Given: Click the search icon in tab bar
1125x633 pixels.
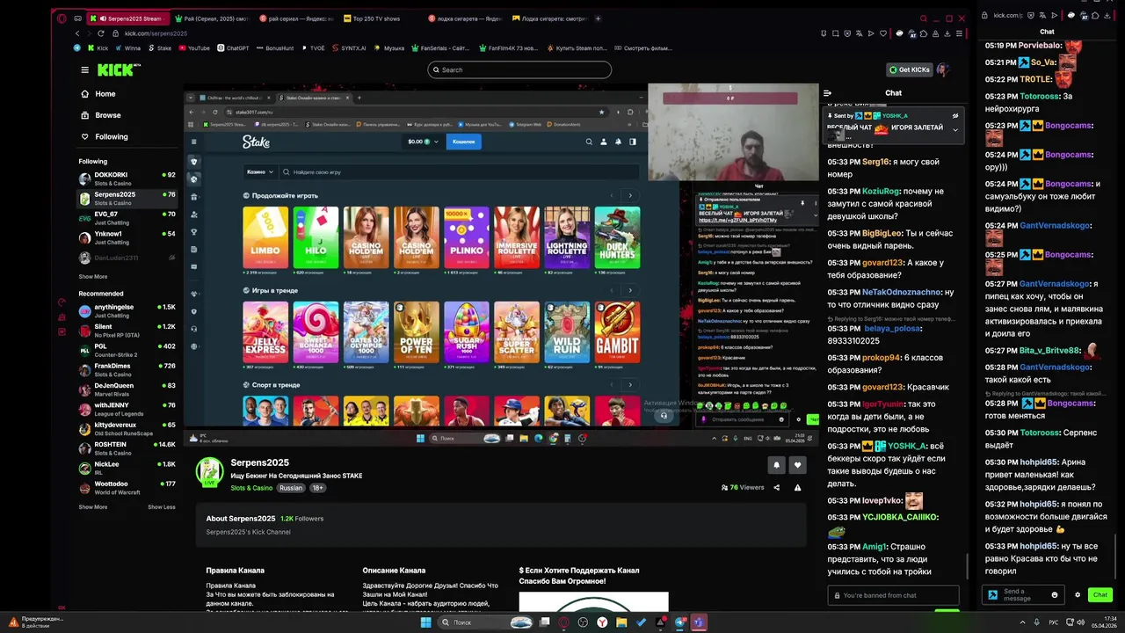Looking at the screenshot, I should (924, 18).
